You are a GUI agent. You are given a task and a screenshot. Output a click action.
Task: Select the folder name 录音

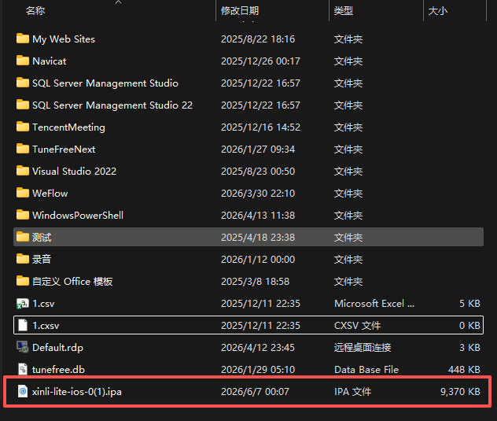point(42,259)
